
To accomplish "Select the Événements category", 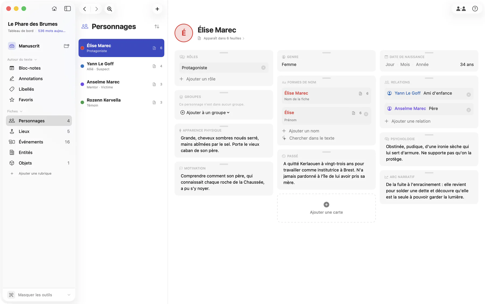I will (x=39, y=142).
